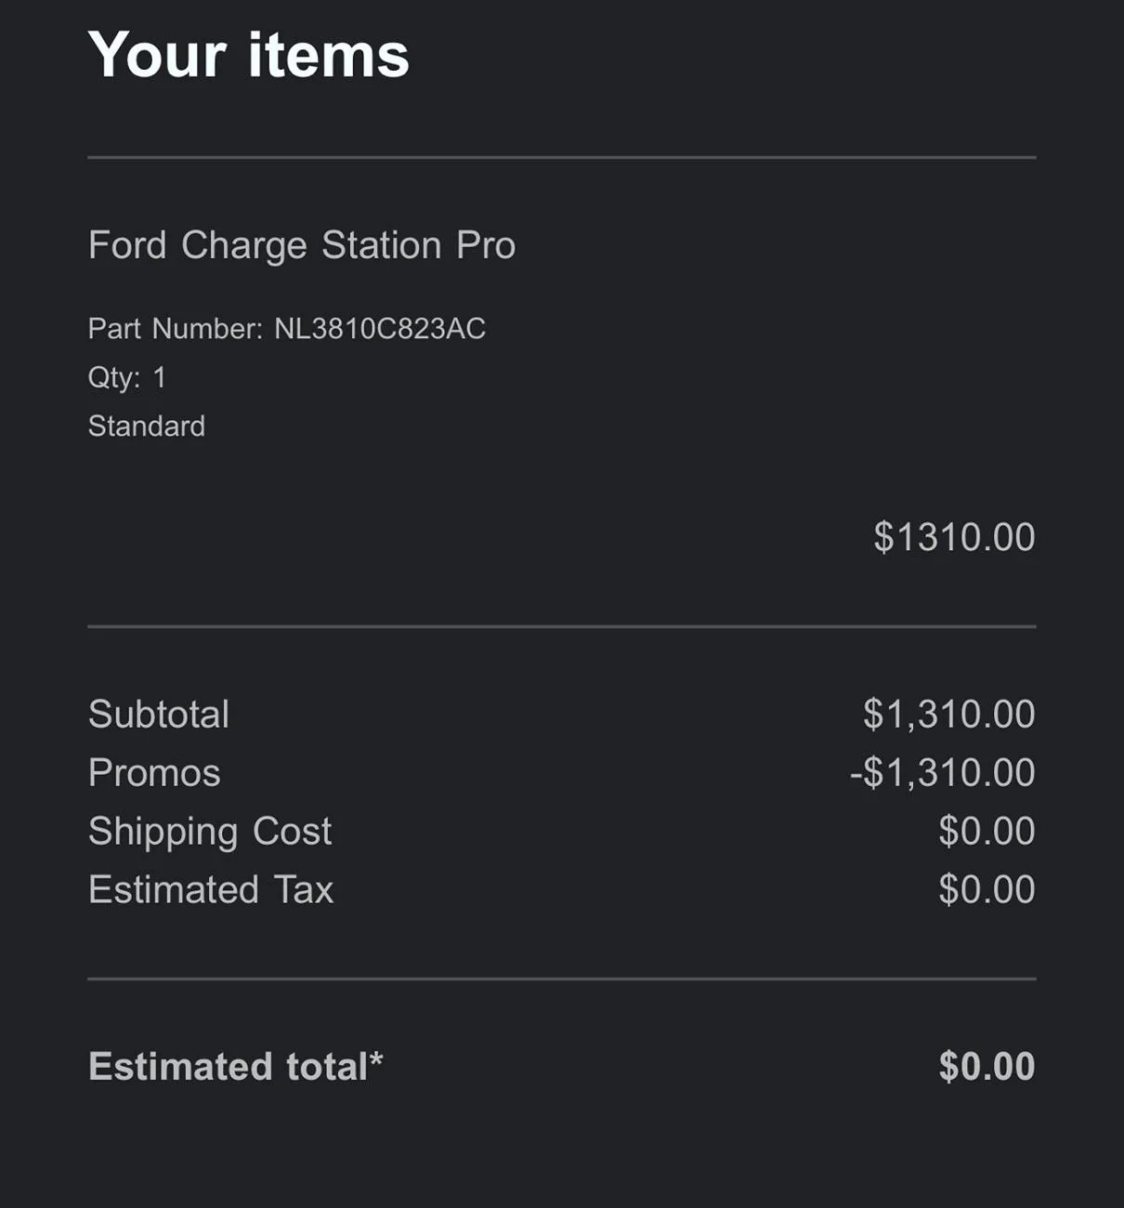
Task: Click the bold $0.00 estimated total
Action: click(x=987, y=1067)
